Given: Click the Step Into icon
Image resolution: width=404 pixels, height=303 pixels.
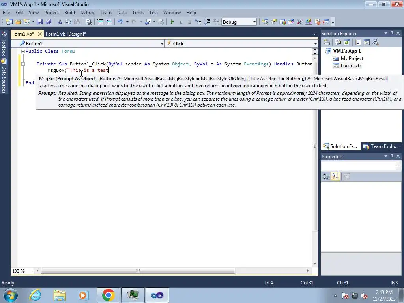Looking at the screenshot, I should (x=198, y=22).
